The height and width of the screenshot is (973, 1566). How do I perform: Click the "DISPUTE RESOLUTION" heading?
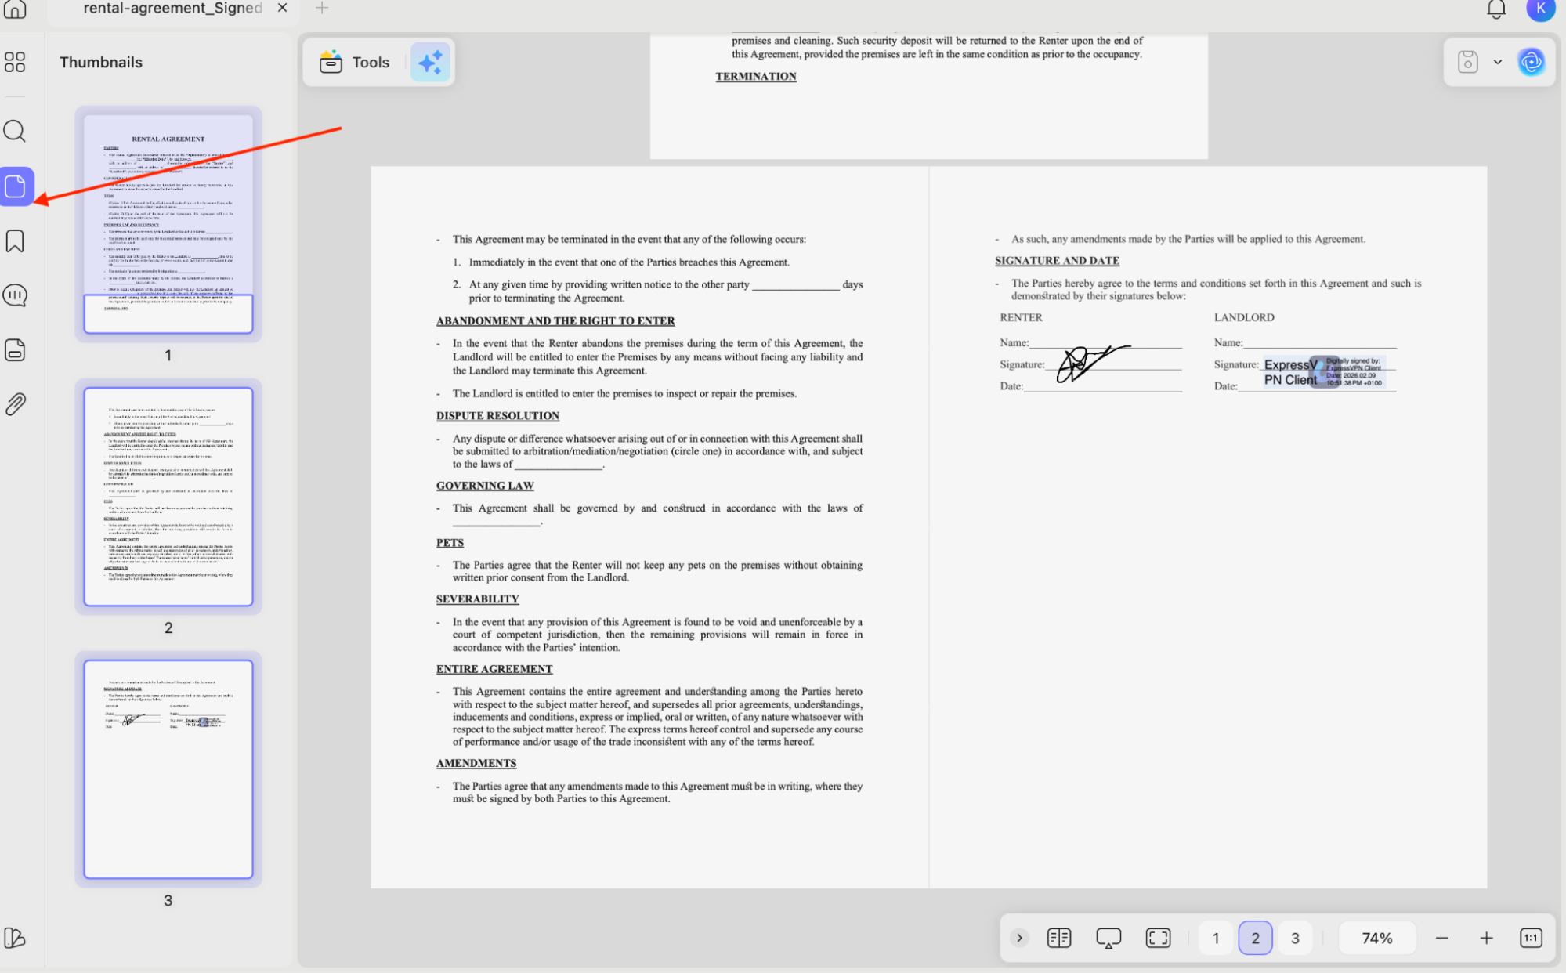(x=497, y=415)
